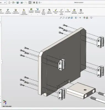
Task: Activate the Select cursor tool
Action: pos(30,2)
